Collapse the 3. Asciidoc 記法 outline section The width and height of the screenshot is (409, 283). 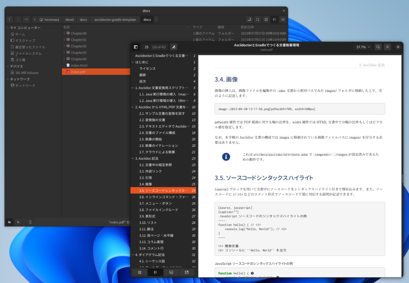click(133, 158)
